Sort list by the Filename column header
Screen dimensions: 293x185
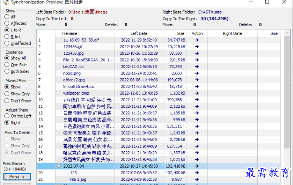69,33
